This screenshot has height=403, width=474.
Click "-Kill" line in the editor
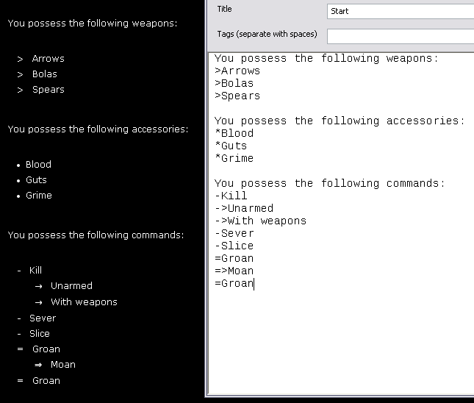point(231,196)
